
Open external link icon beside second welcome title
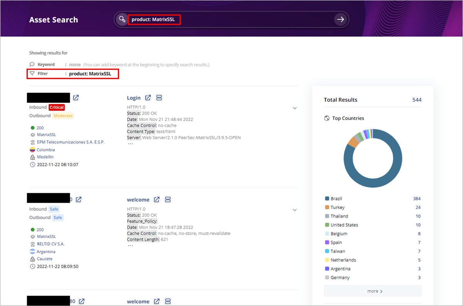(157, 200)
